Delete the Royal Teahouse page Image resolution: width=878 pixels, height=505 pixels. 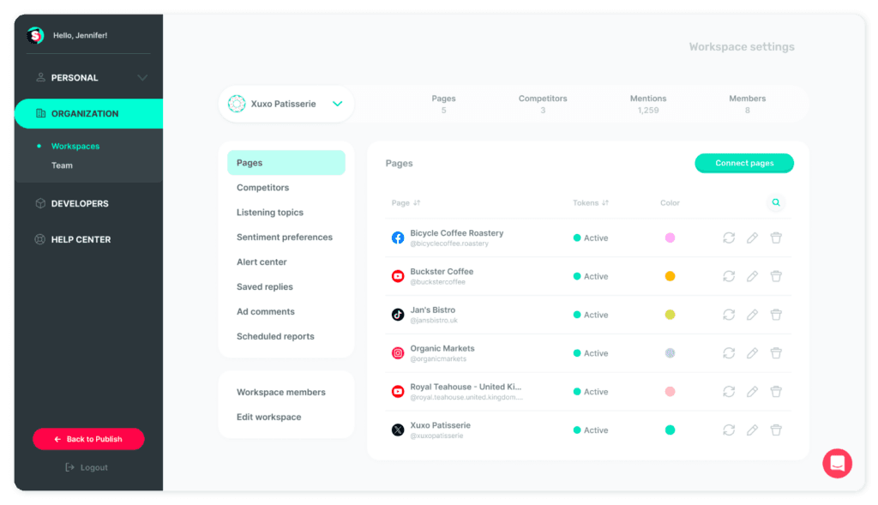click(x=775, y=392)
